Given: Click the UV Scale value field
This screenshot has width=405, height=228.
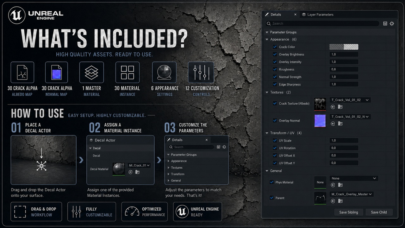Looking at the screenshot, I should (344, 141).
